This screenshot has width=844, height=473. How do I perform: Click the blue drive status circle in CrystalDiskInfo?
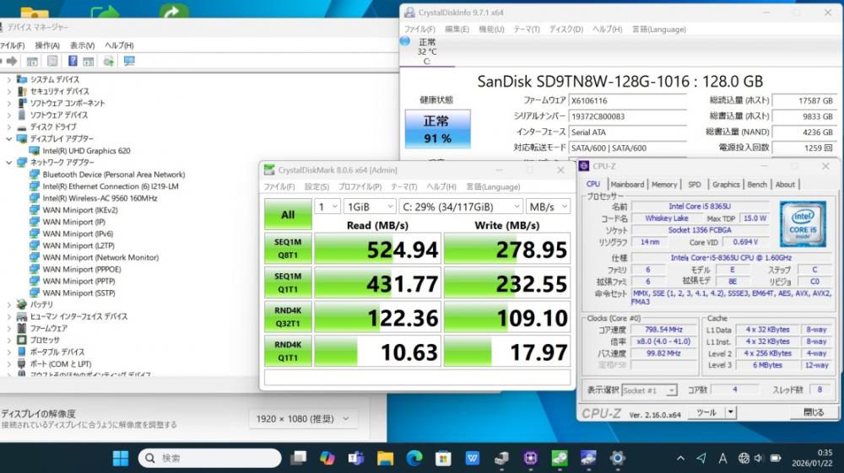[x=405, y=41]
